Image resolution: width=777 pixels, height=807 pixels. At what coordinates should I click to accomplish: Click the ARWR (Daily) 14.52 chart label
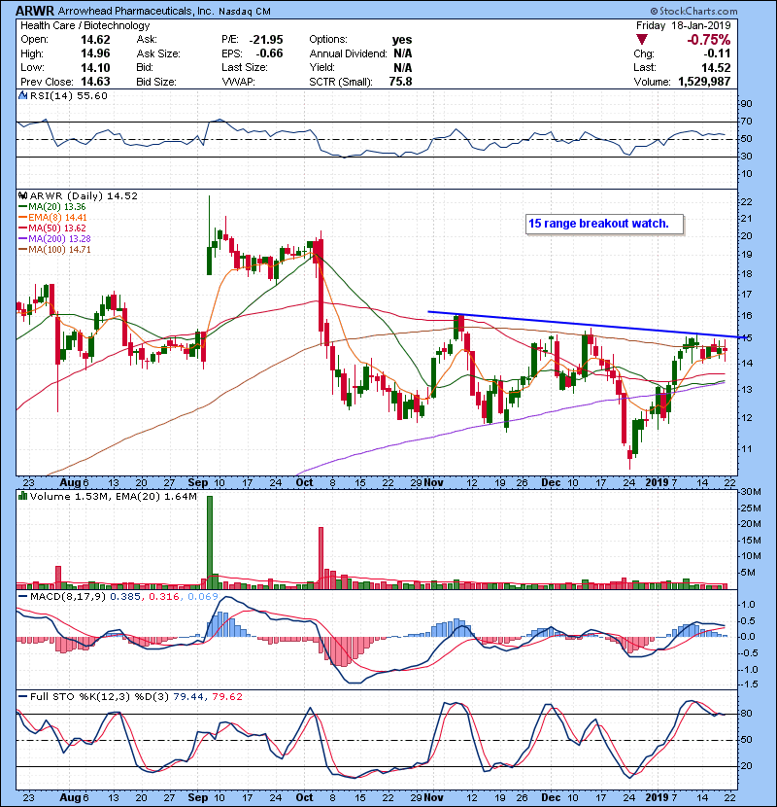[x=84, y=195]
